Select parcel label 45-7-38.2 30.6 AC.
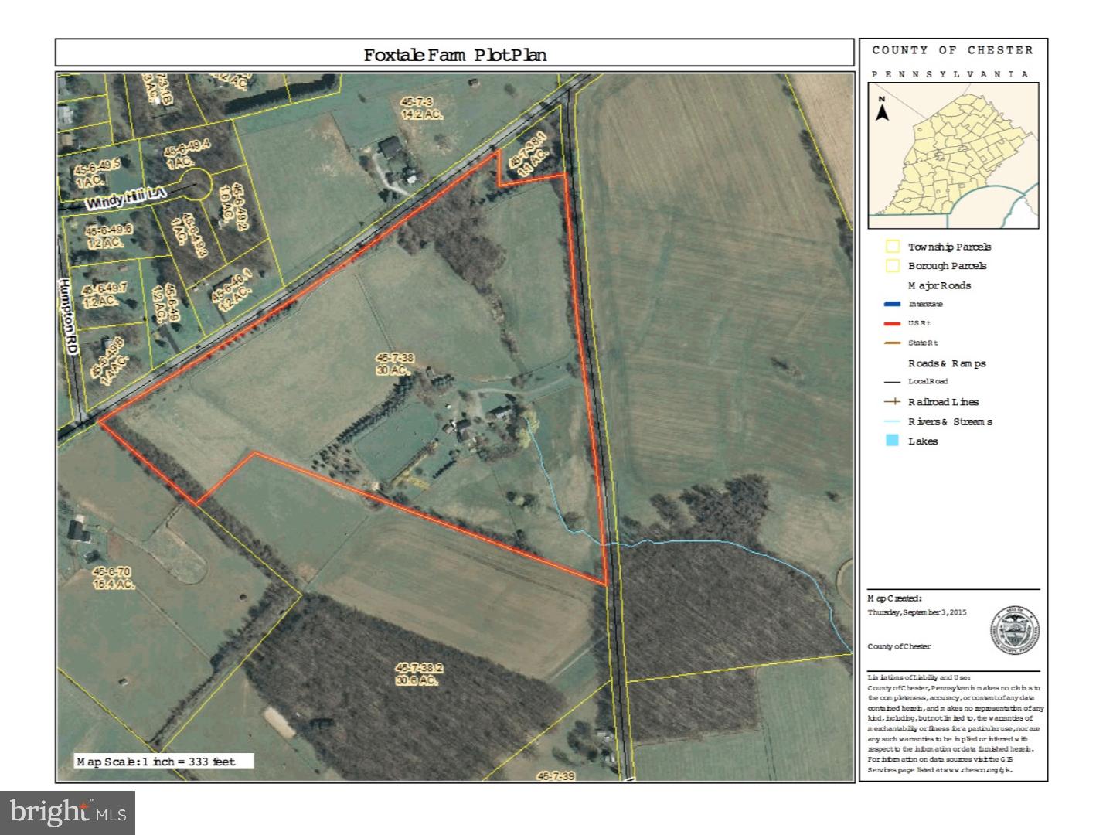The width and height of the screenshot is (1113, 835). [418, 673]
